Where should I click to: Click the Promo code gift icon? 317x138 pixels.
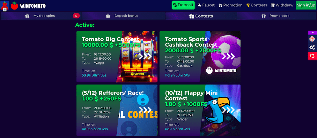point(263,16)
